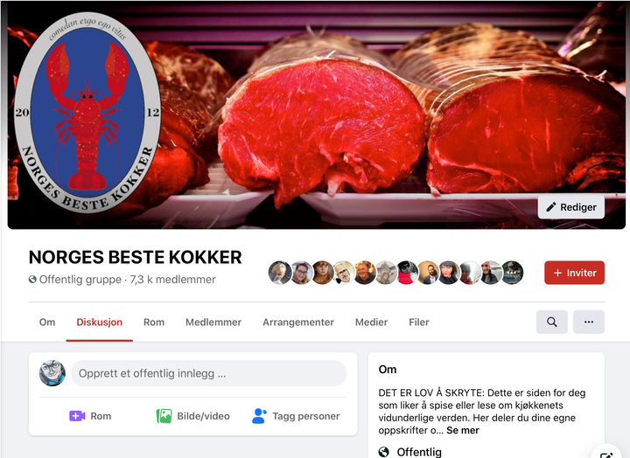Open the Filer tab

(419, 322)
